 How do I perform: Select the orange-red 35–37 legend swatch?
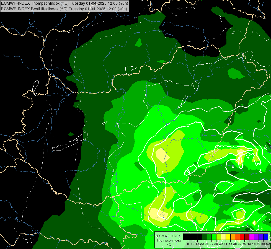click(238, 237)
